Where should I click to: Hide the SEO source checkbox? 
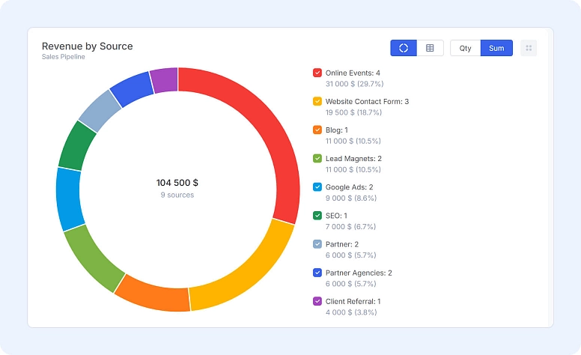[x=317, y=216]
